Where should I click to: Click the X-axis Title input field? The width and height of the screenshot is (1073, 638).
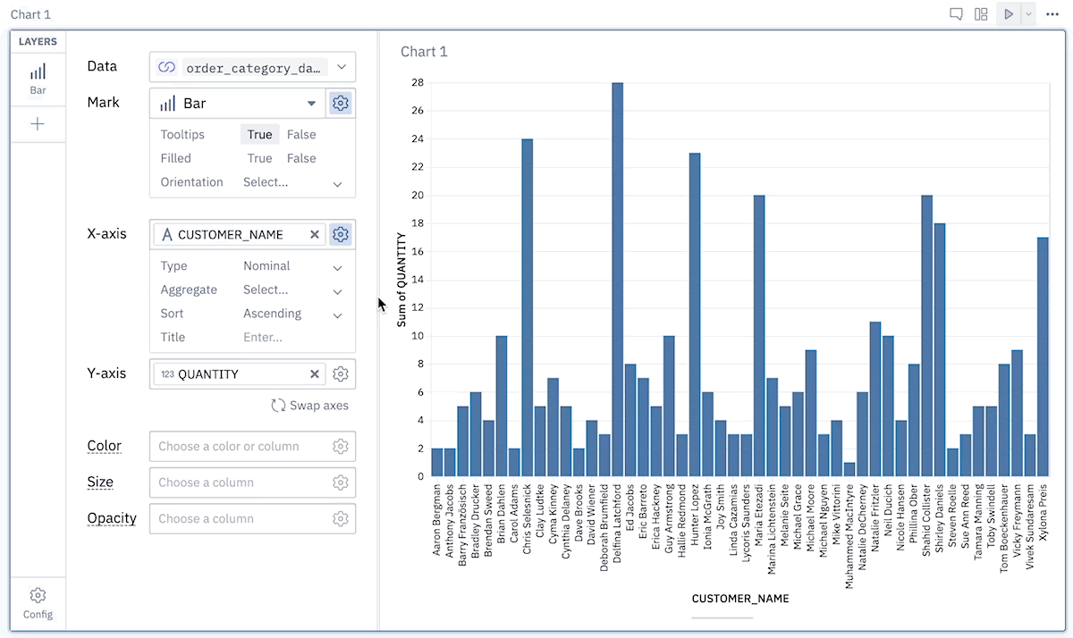pos(293,337)
